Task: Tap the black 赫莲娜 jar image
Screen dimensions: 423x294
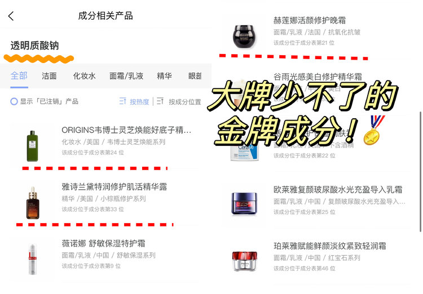Action: 244,37
